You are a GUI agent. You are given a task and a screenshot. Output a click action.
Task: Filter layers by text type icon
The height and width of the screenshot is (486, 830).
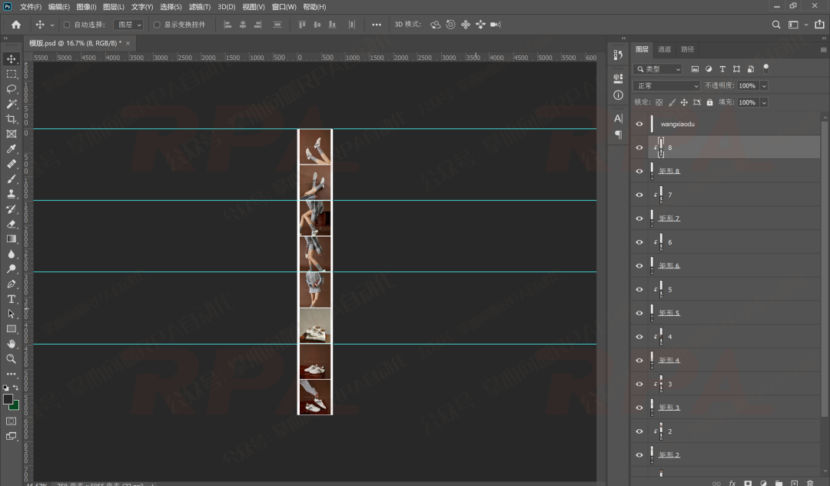tap(722, 69)
